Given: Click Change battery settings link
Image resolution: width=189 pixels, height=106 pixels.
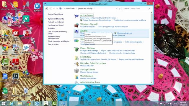Looking at the screenshot, I should [x=89, y=51].
